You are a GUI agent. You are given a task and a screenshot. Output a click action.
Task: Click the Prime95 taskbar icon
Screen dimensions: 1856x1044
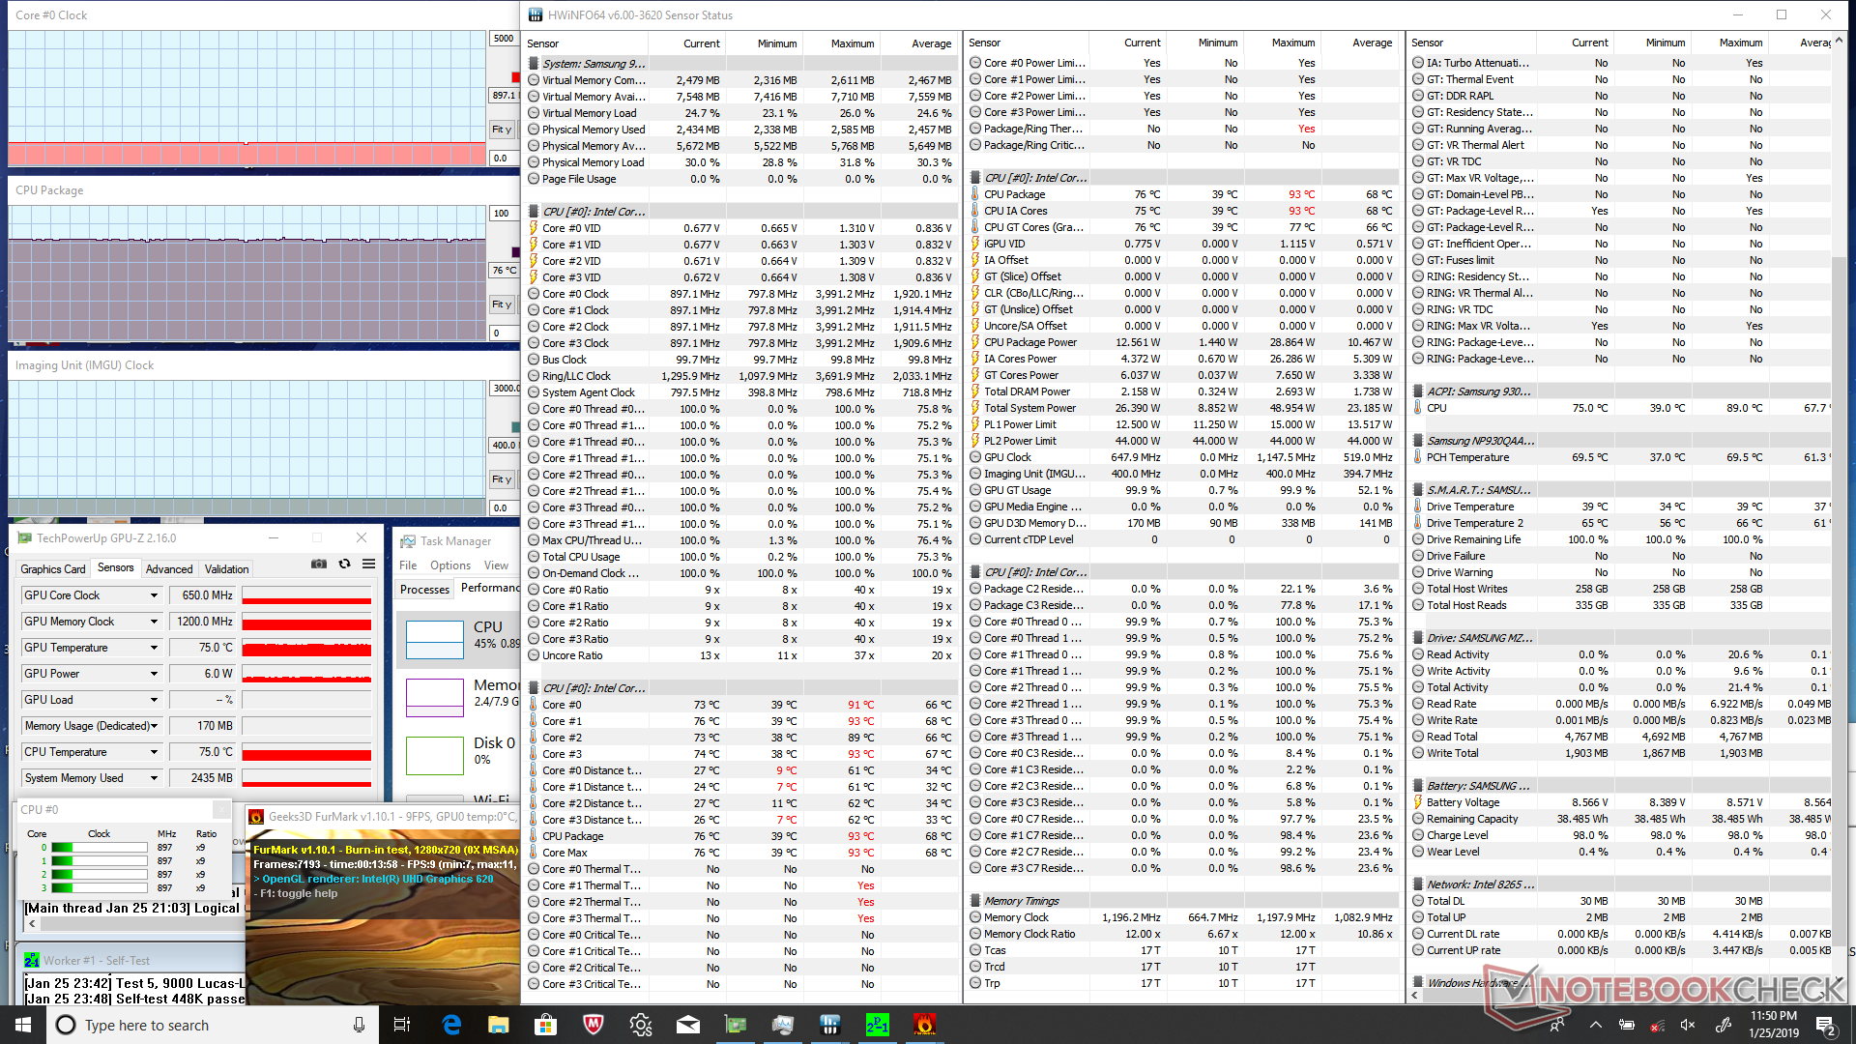(x=877, y=1025)
